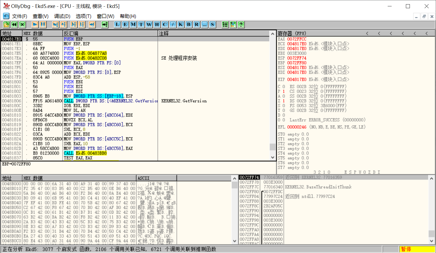The height and width of the screenshot is (253, 436).
Task: Click the yellow 暂停 status indicator
Action: click(417, 249)
